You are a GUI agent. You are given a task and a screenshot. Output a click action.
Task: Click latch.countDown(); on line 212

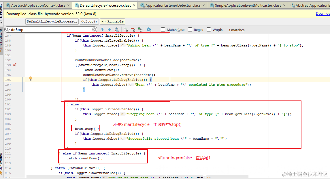coord(85,158)
